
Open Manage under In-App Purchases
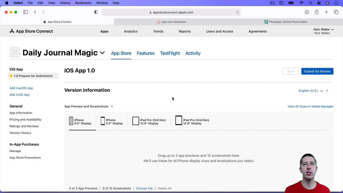[x=15, y=151]
